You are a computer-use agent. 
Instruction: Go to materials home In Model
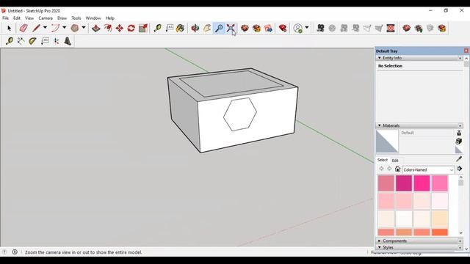[x=397, y=169]
